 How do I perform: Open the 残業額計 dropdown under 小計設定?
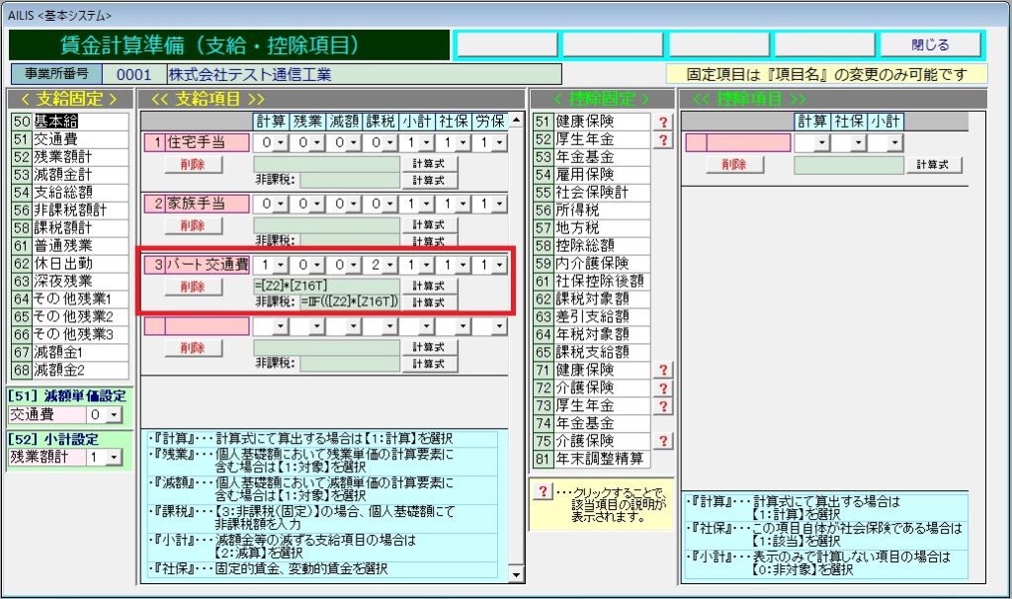coord(114,458)
